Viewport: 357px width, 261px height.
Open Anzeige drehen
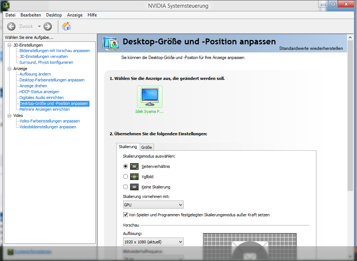pyautogui.click(x=33, y=86)
